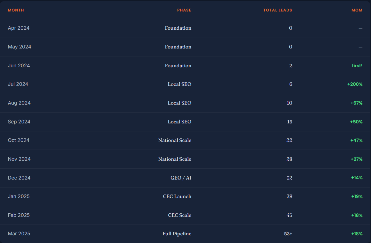Select the GEO / AI phase cell
Image resolution: width=371 pixels, height=243 pixels.
181,178
